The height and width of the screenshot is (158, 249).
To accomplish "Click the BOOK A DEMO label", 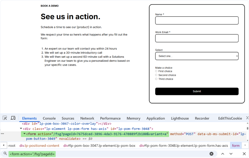I will 49,6.
